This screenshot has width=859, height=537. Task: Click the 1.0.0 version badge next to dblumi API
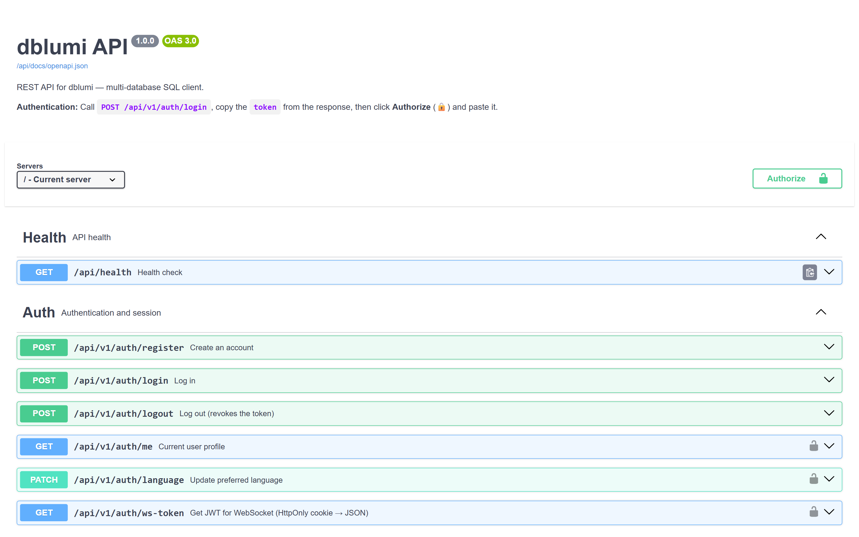click(145, 41)
